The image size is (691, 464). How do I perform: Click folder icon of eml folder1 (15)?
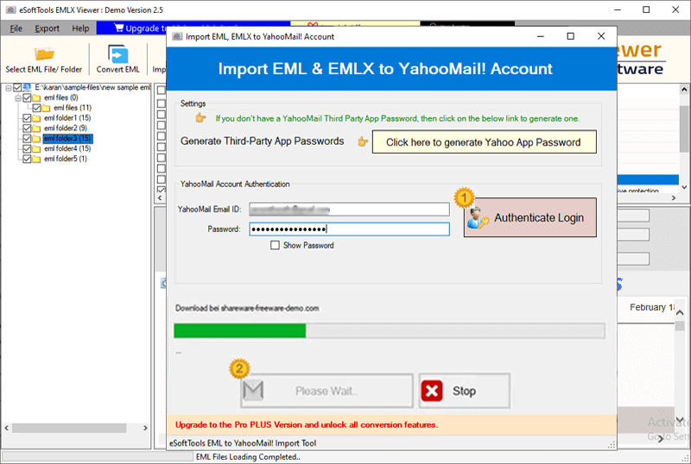[36, 118]
